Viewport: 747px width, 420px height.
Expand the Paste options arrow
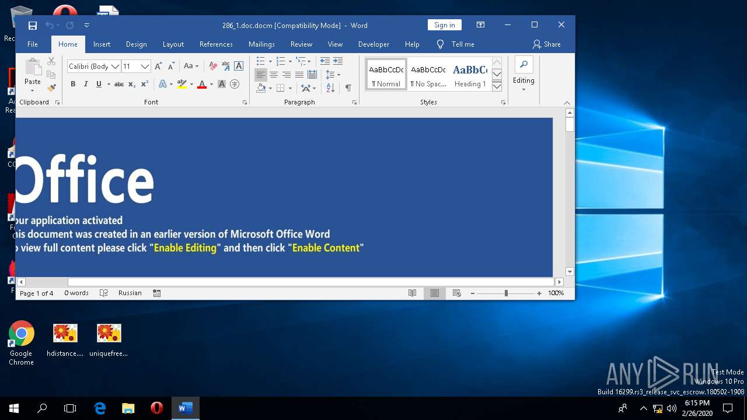(x=33, y=90)
